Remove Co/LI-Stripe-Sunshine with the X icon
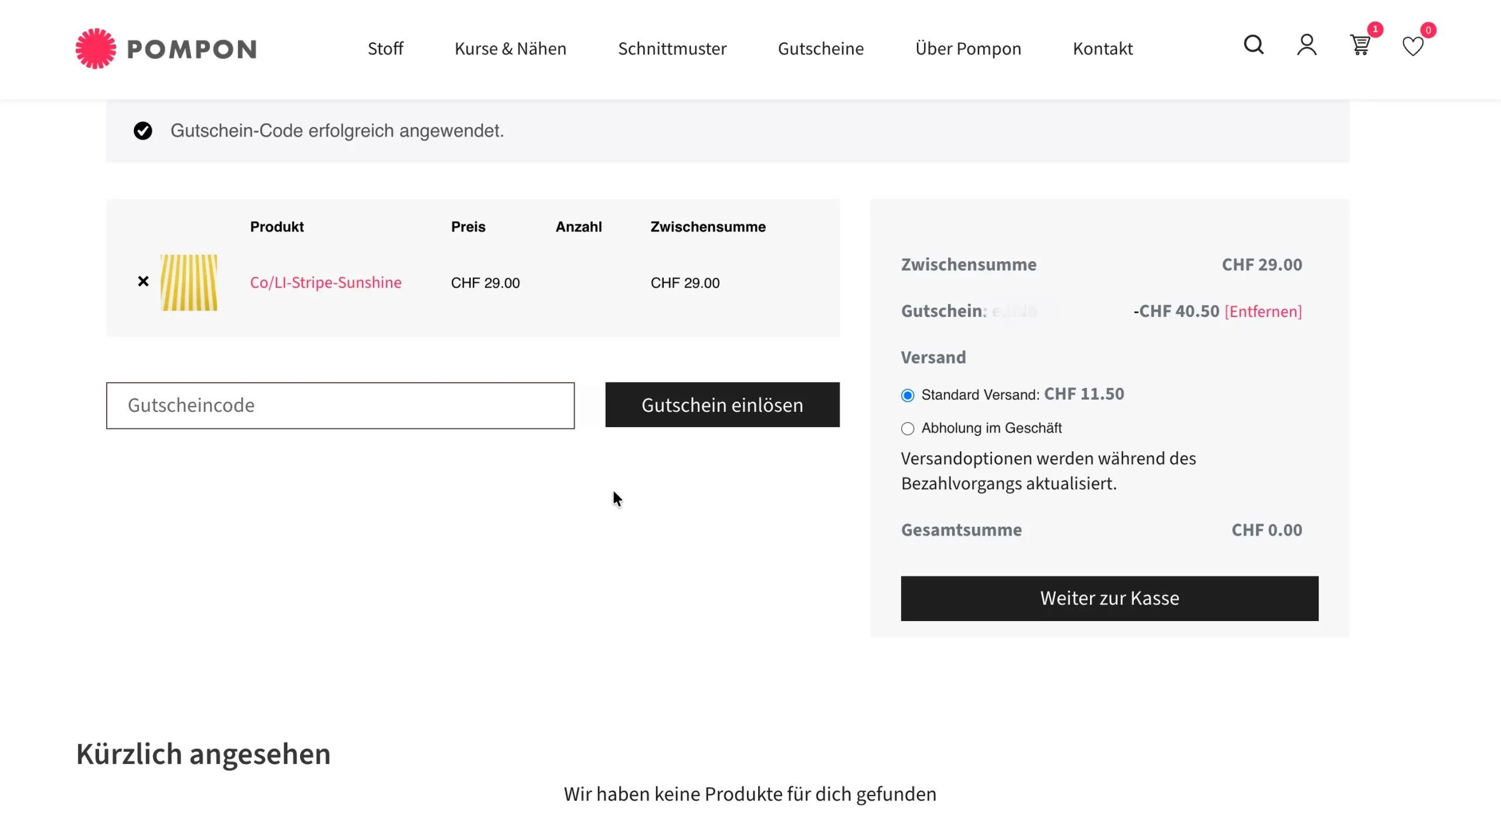Image resolution: width=1501 pixels, height=815 pixels. pyautogui.click(x=143, y=282)
